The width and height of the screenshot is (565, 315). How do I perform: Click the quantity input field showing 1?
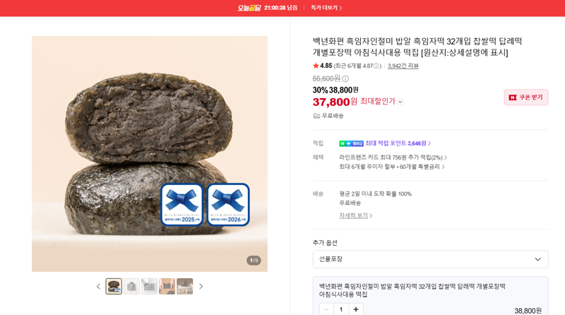point(341,309)
